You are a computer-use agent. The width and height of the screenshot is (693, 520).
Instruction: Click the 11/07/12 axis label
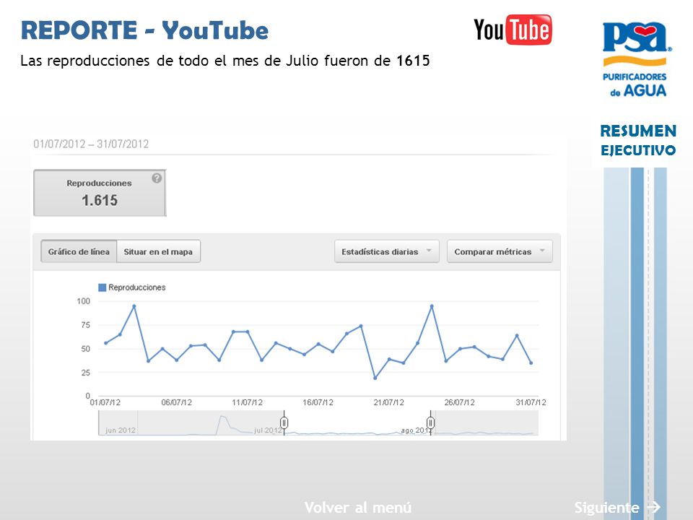click(247, 402)
